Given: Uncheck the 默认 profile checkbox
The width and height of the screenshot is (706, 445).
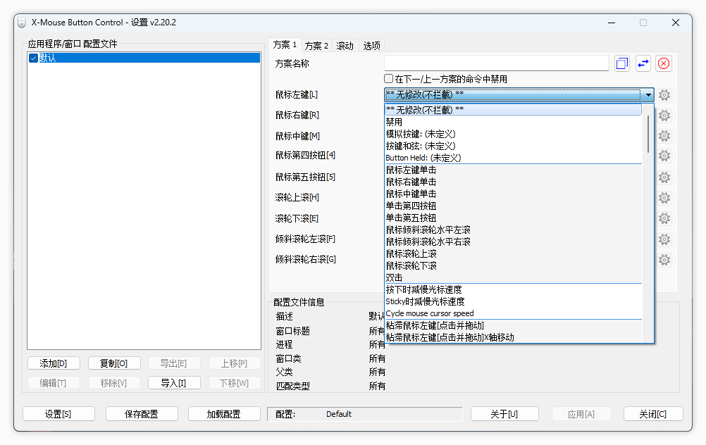Looking at the screenshot, I should 33,58.
